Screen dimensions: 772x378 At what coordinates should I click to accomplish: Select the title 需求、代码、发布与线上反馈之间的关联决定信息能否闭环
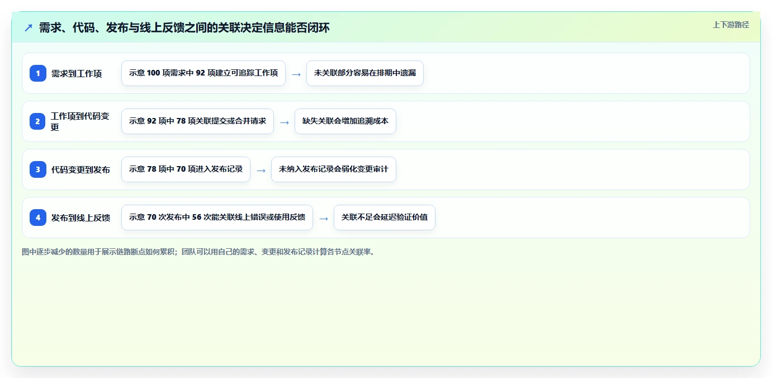pyautogui.click(x=184, y=27)
